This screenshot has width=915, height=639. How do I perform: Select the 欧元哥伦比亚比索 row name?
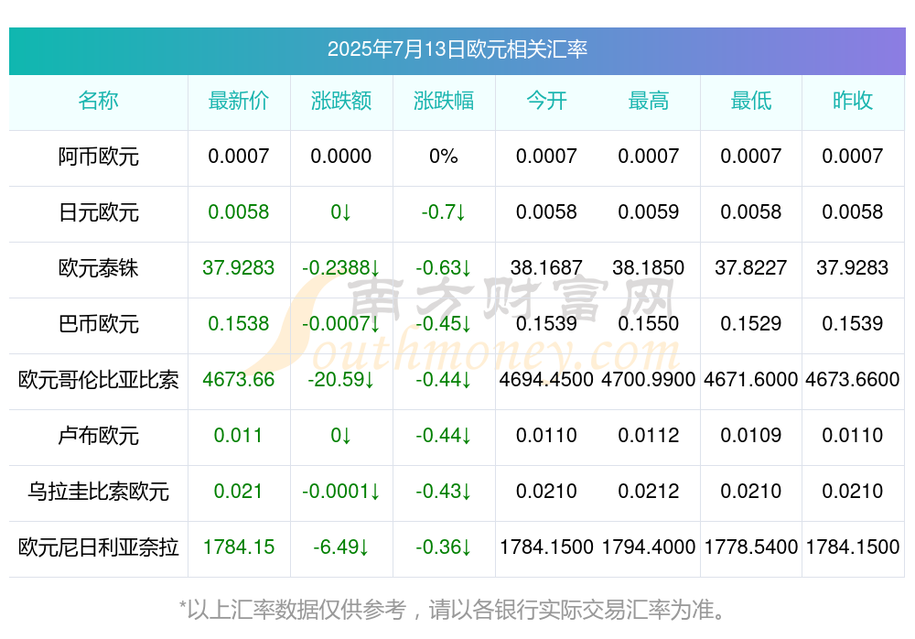98,380
